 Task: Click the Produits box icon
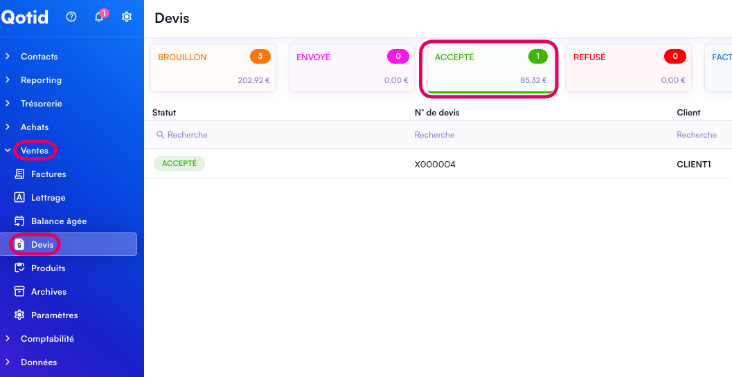pyautogui.click(x=19, y=268)
